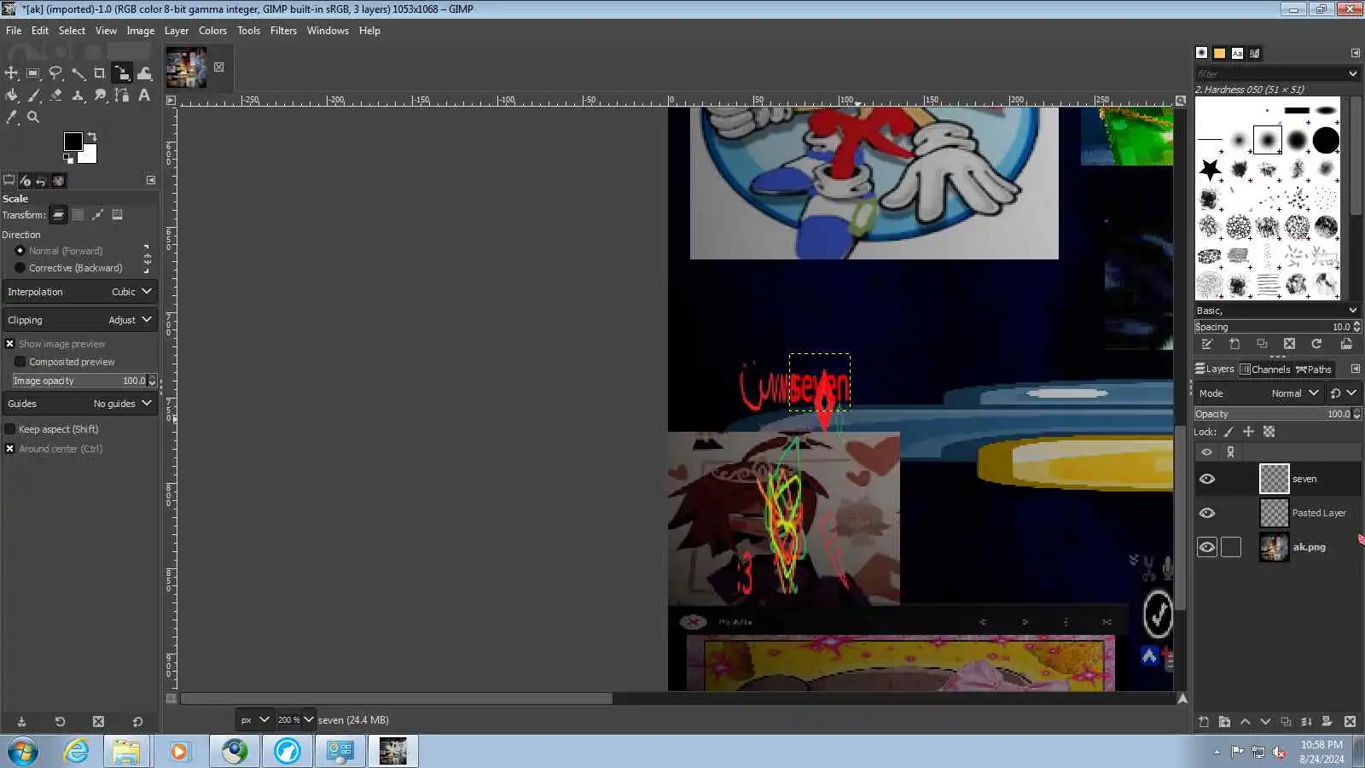Open the Windows Start menu
Viewport: 1365px width, 768px height.
[x=23, y=752]
